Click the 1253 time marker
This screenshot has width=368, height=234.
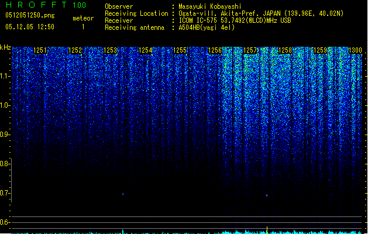point(110,50)
